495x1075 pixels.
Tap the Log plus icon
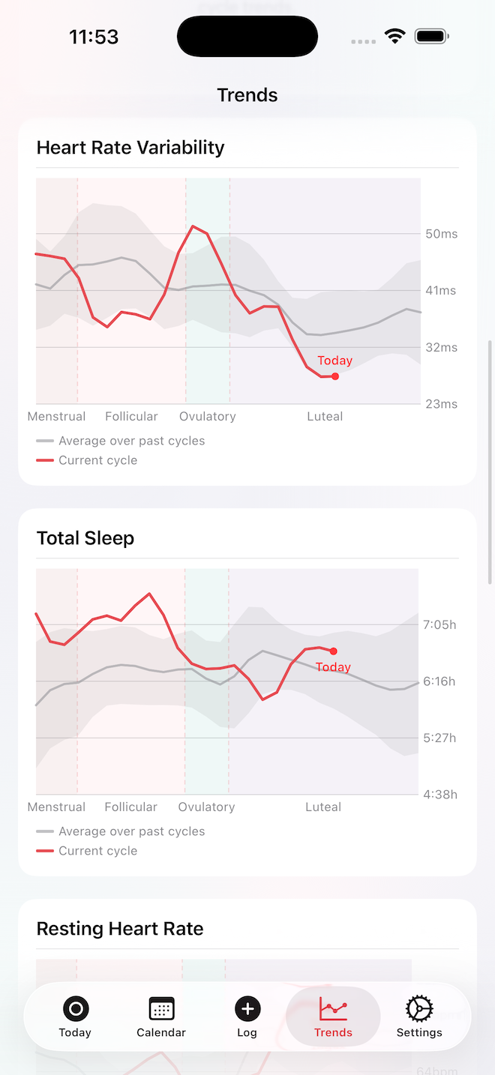pyautogui.click(x=247, y=1008)
